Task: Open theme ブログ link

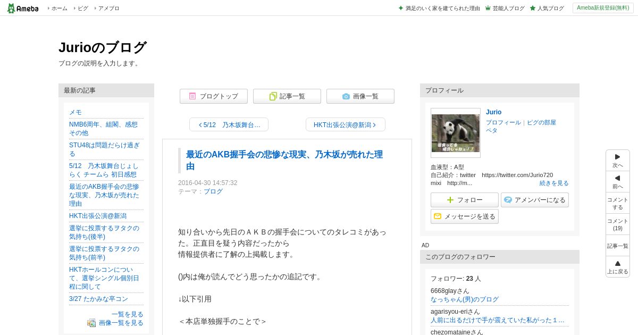Action: tap(213, 191)
